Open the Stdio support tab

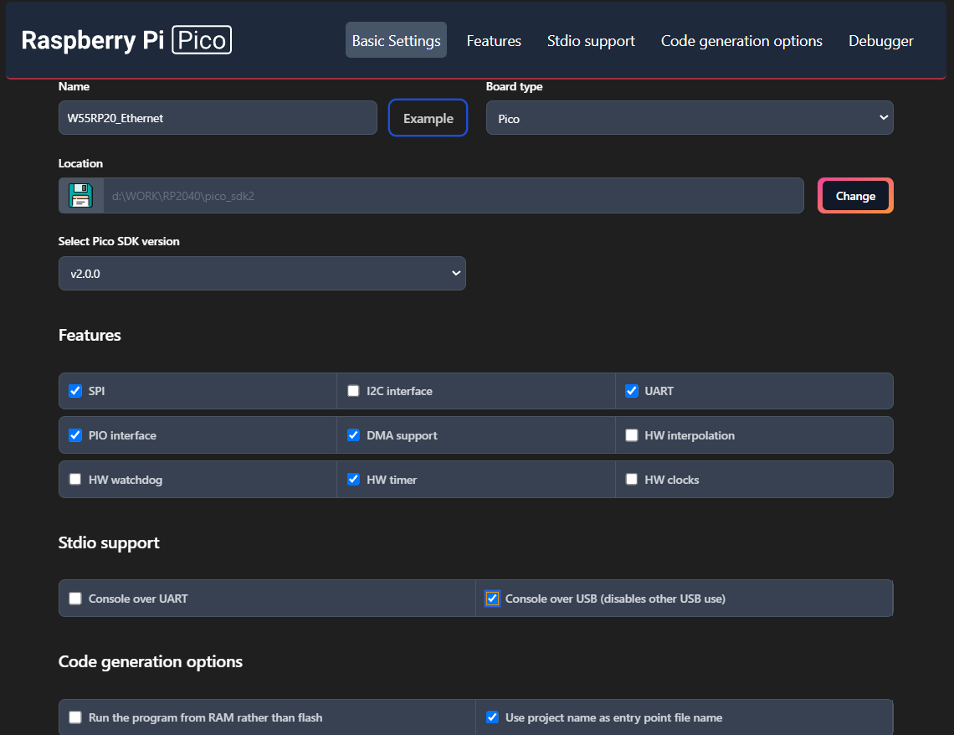[x=591, y=41]
